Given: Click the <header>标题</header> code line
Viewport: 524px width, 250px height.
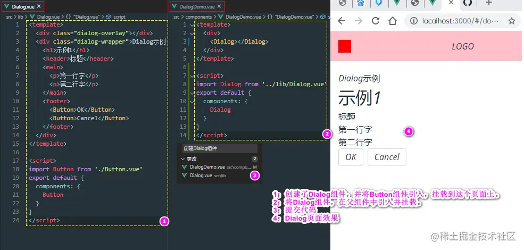Looking at the screenshot, I should 78,59.
